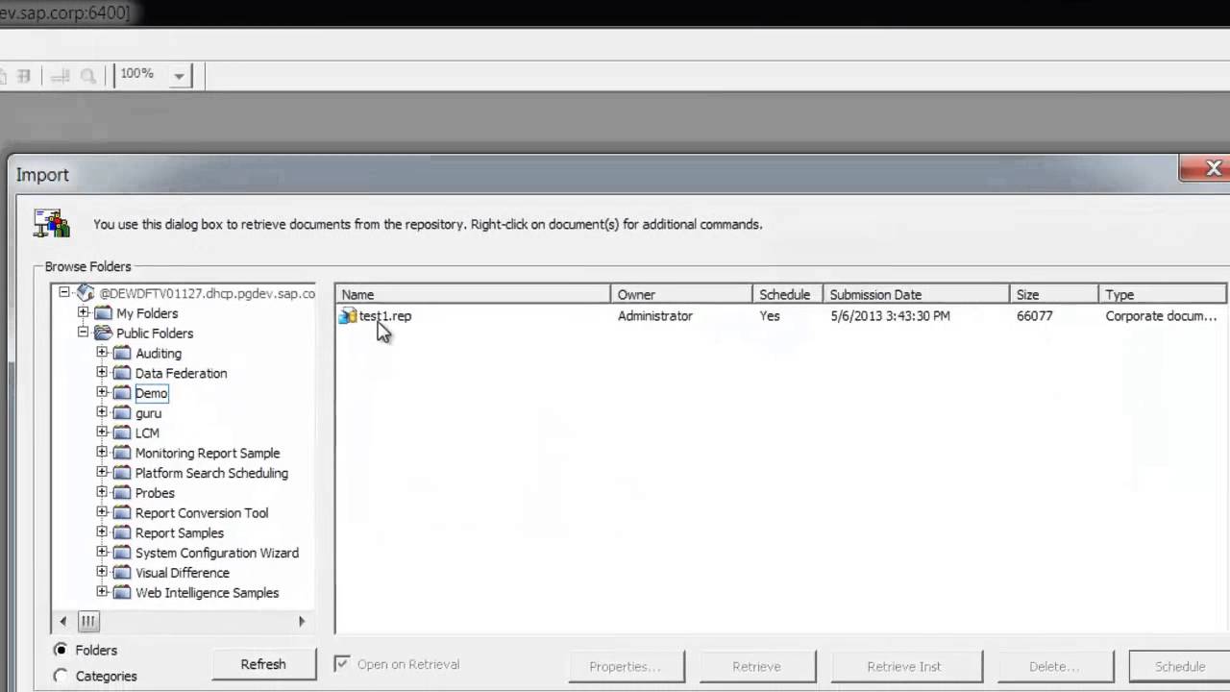
Task: Click the Visual Difference folder icon
Action: click(122, 573)
